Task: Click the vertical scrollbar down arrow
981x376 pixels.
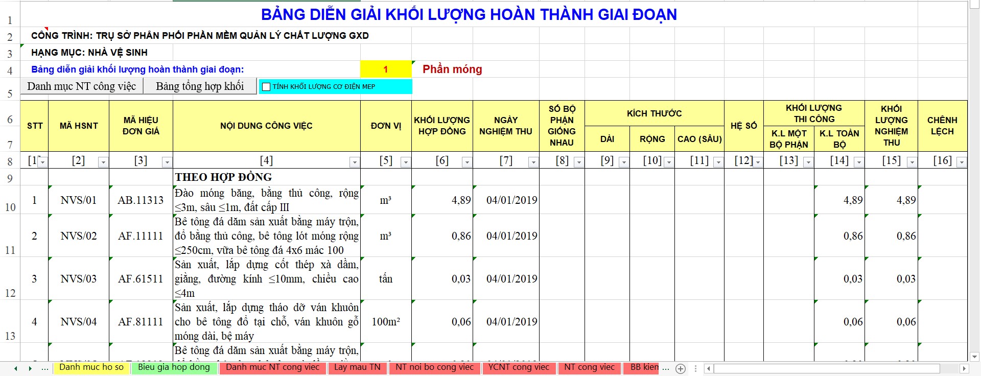Action: pos(974,357)
